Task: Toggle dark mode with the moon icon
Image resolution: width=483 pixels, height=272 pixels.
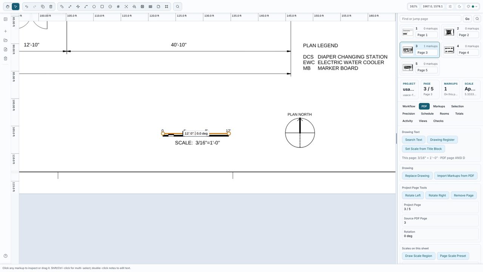Action: tap(459, 6)
